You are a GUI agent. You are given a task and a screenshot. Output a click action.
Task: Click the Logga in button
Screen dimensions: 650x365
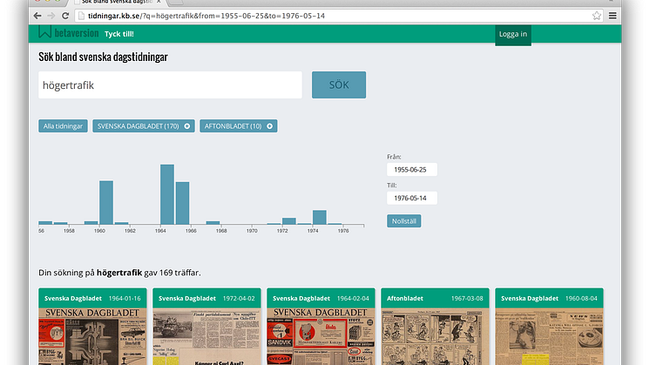pyautogui.click(x=513, y=34)
